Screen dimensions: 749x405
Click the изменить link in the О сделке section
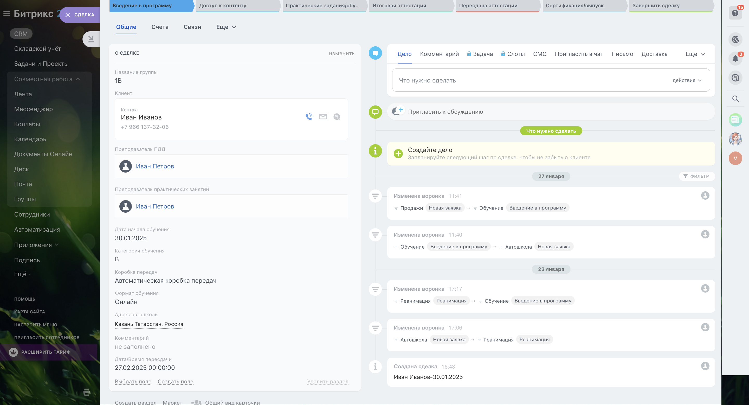point(341,53)
